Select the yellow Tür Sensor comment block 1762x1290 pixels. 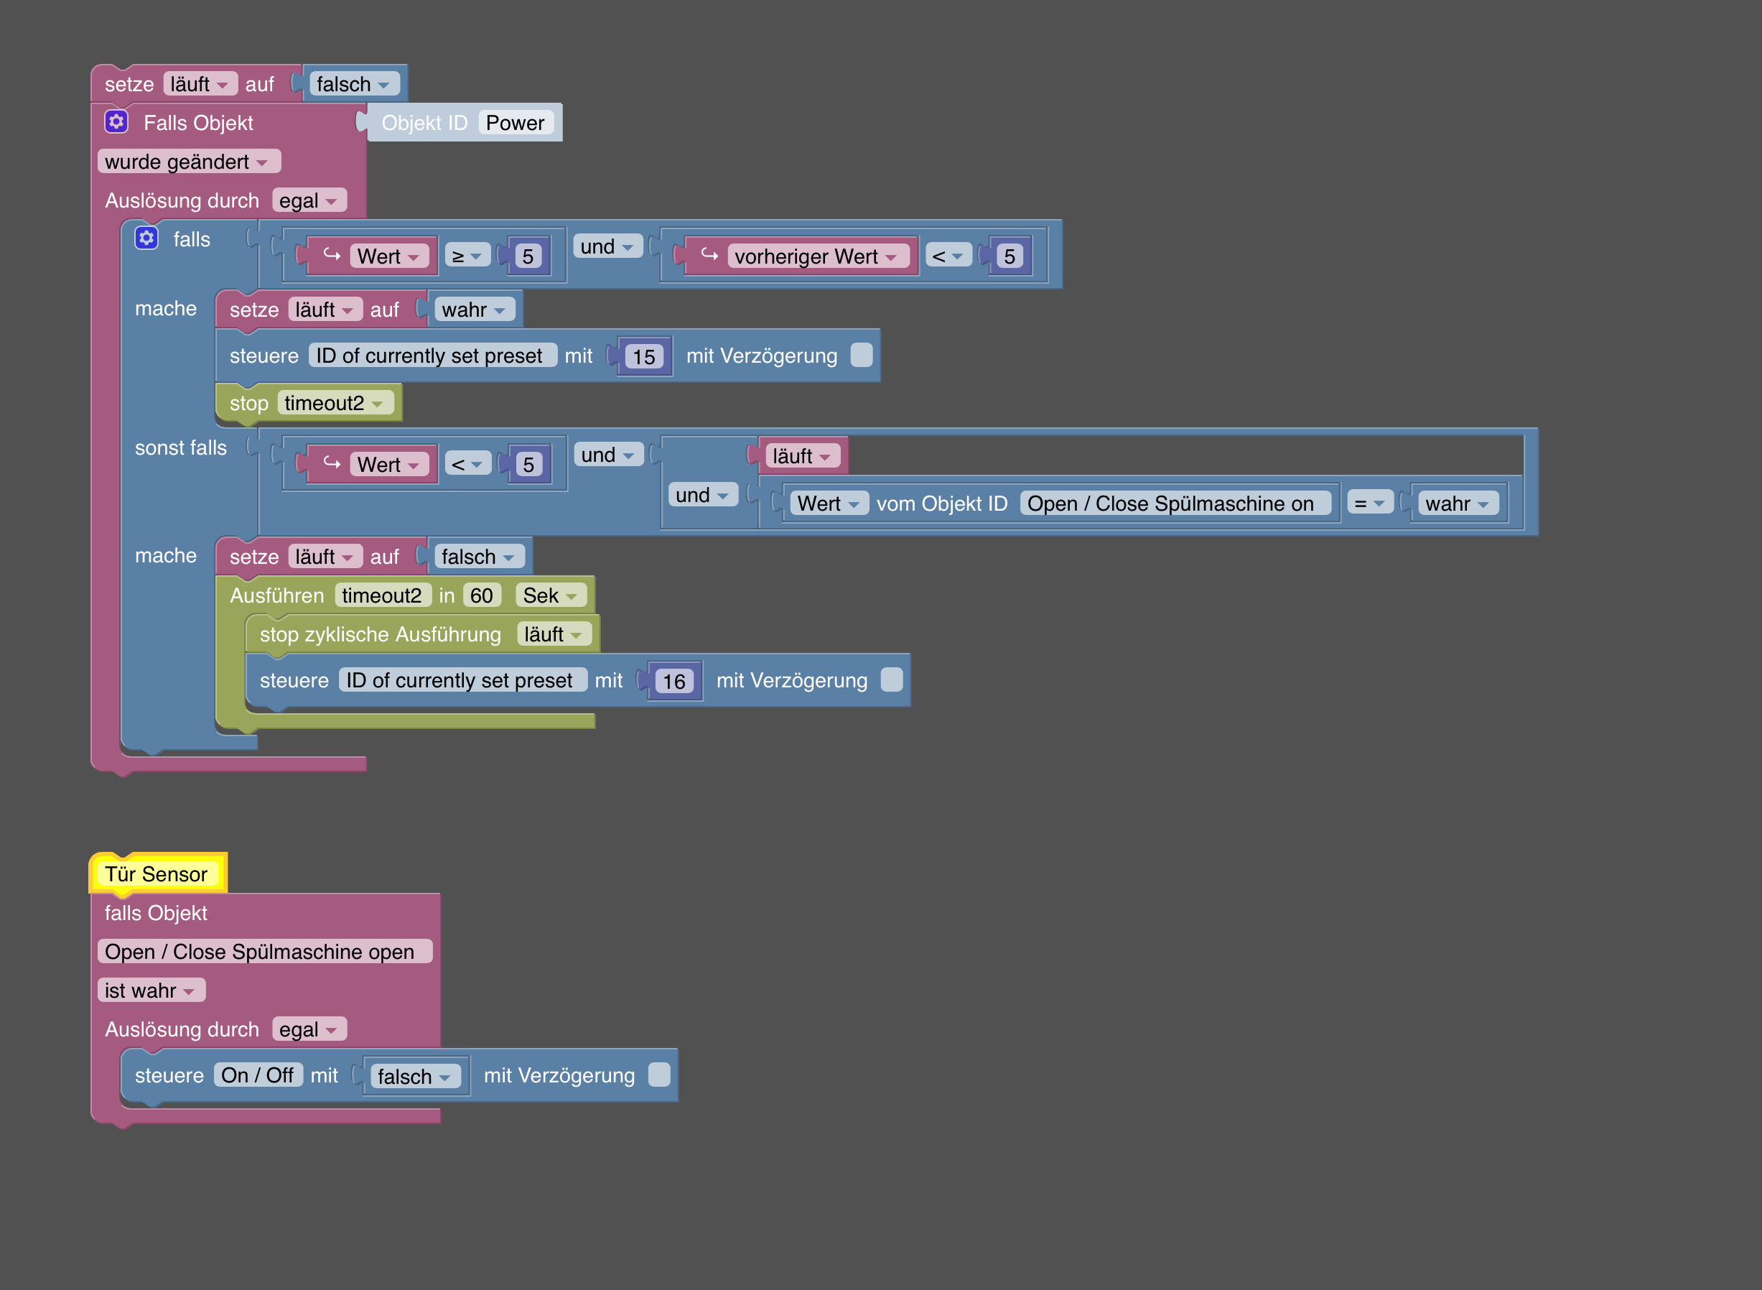(157, 874)
